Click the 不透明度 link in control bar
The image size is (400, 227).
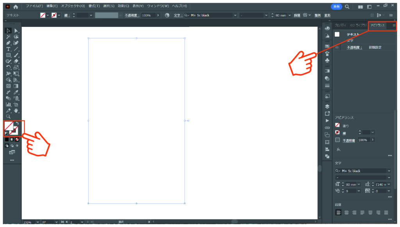coord(132,16)
